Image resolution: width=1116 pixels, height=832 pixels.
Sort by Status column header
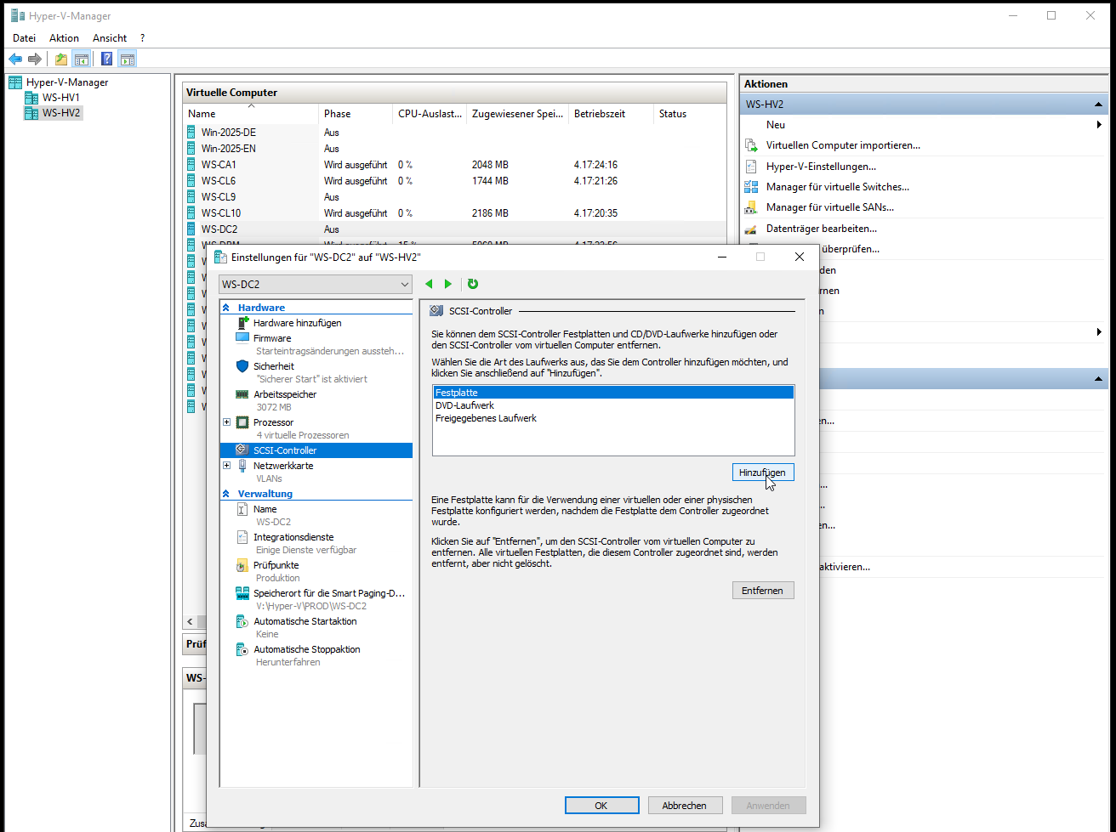pos(689,114)
